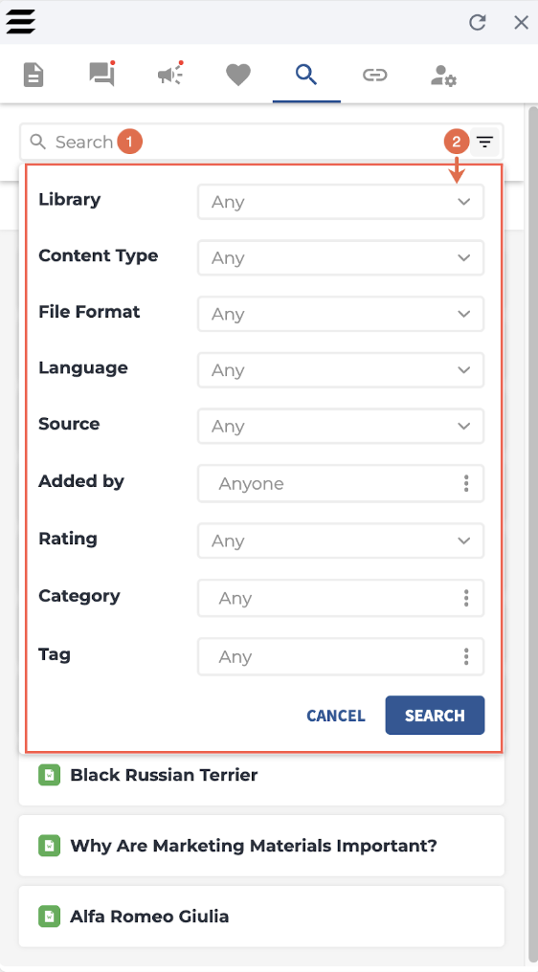This screenshot has height=972, width=538.
Task: Toggle the search filter icon
Action: pyautogui.click(x=484, y=142)
